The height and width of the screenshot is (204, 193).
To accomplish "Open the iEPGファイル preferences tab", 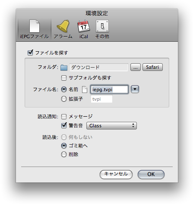I will [35, 29].
